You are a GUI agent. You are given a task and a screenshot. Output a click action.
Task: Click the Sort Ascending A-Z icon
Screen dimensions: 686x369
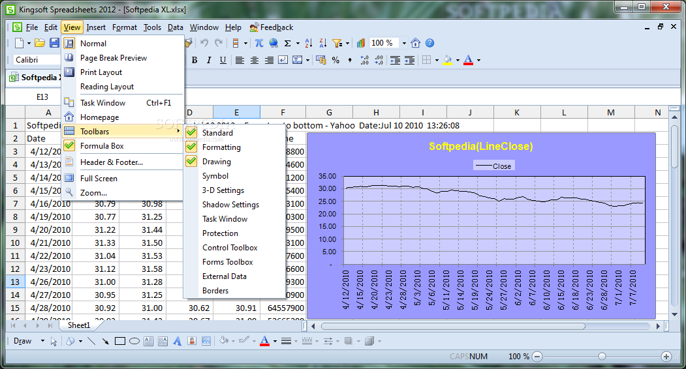[x=309, y=43]
